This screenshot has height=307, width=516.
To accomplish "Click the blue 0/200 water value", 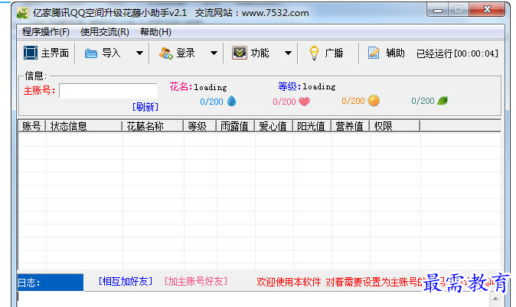I will tap(211, 102).
